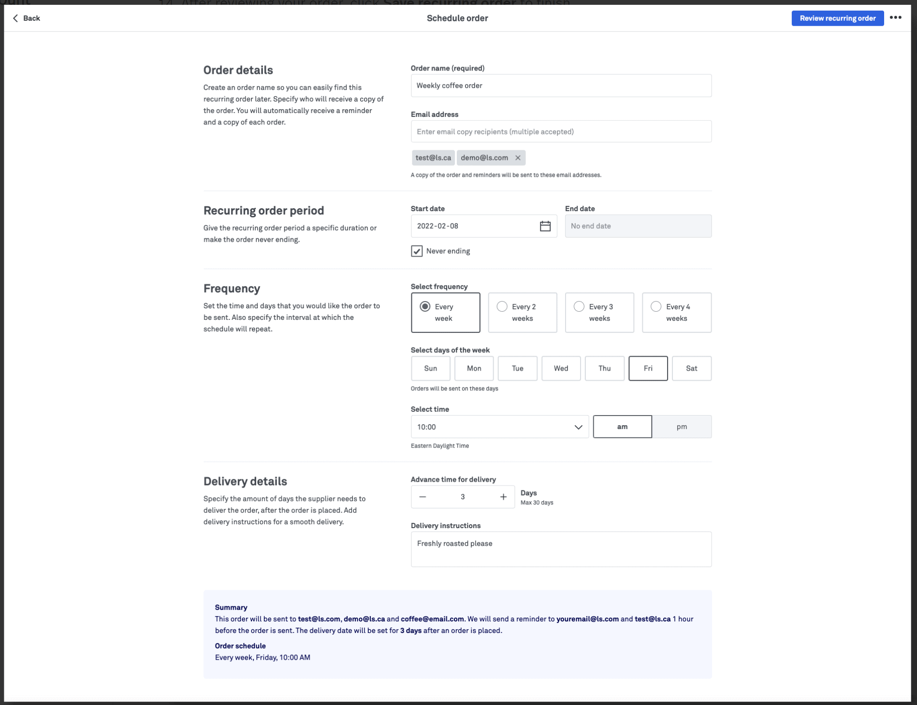Choose am for order time
Screen dimensions: 917x705
(x=623, y=427)
